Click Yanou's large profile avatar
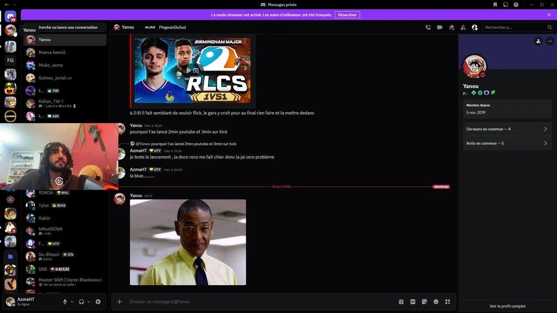Image resolution: width=557 pixels, height=313 pixels. point(474,67)
